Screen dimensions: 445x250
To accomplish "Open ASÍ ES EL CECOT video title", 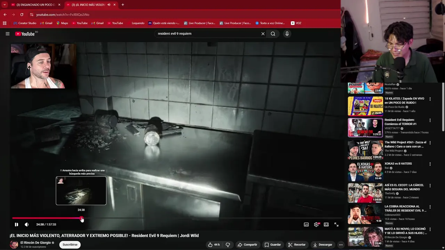I will (x=404, y=187).
